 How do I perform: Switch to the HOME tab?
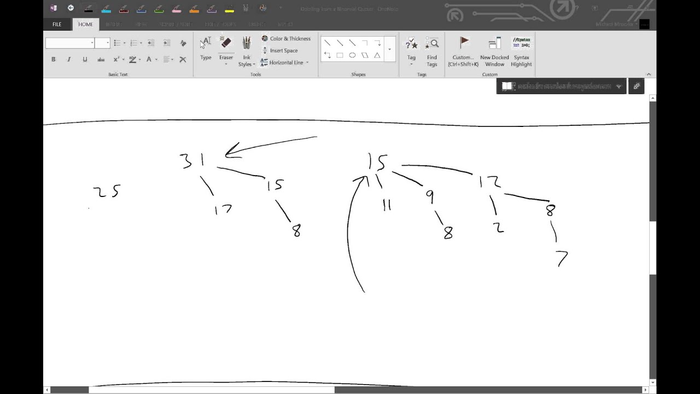85,25
